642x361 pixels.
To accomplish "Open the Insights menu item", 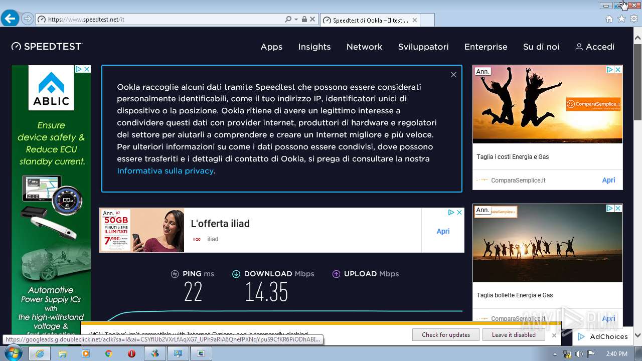I will click(x=314, y=47).
